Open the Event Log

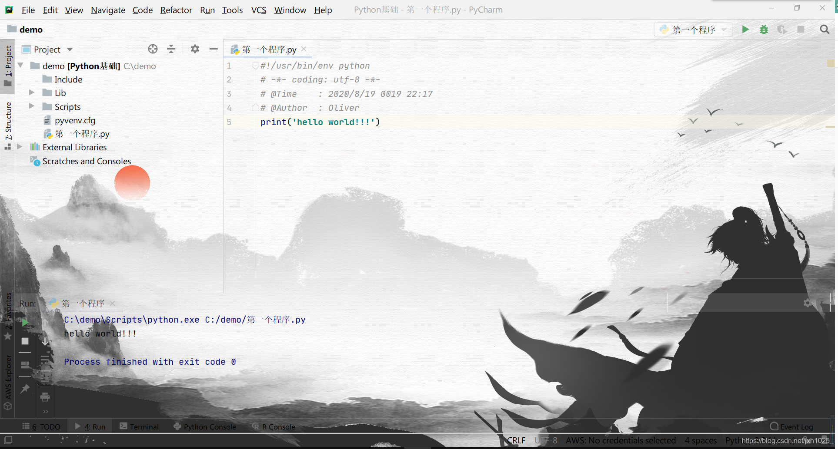[791, 426]
